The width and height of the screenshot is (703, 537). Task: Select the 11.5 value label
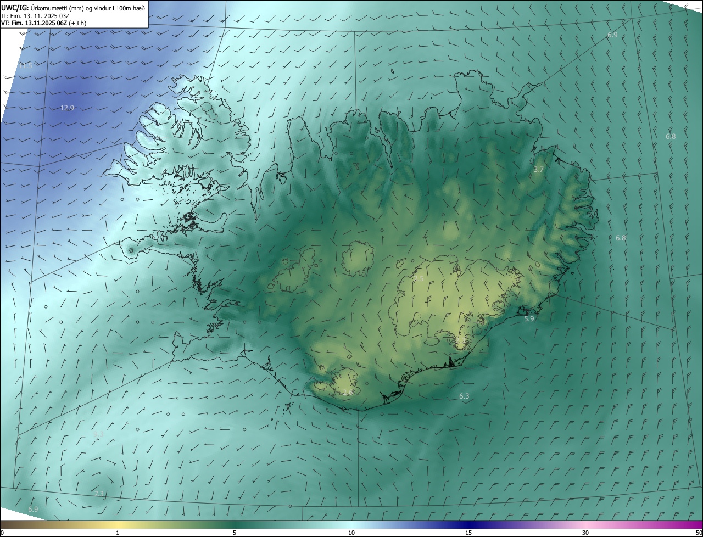click(26, 66)
